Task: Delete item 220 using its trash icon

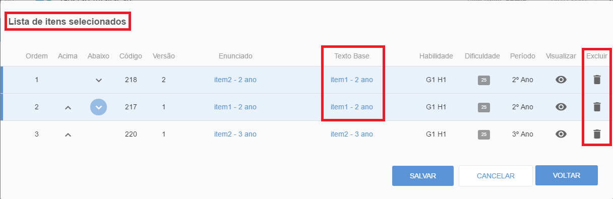Action: click(x=597, y=134)
